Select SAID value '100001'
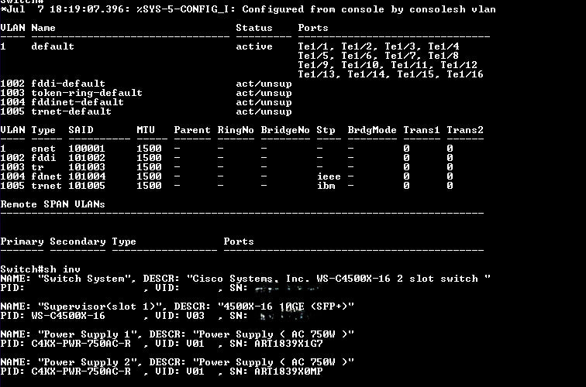 click(x=87, y=149)
